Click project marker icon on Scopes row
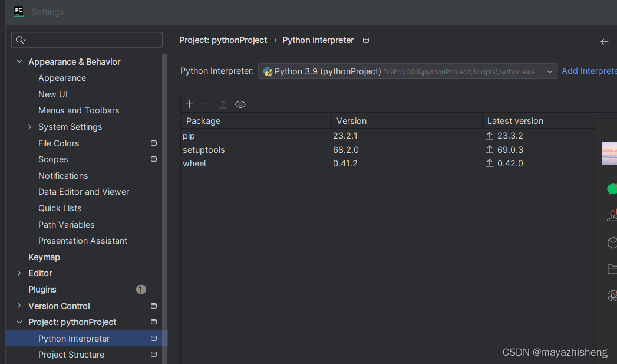Viewport: 617px width, 364px height. coord(154,159)
